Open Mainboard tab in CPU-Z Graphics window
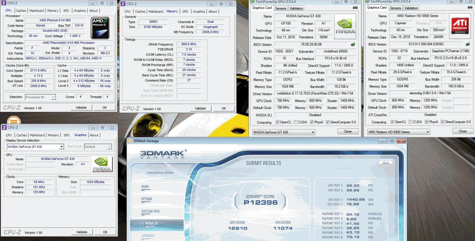The image size is (475, 241). [37, 135]
